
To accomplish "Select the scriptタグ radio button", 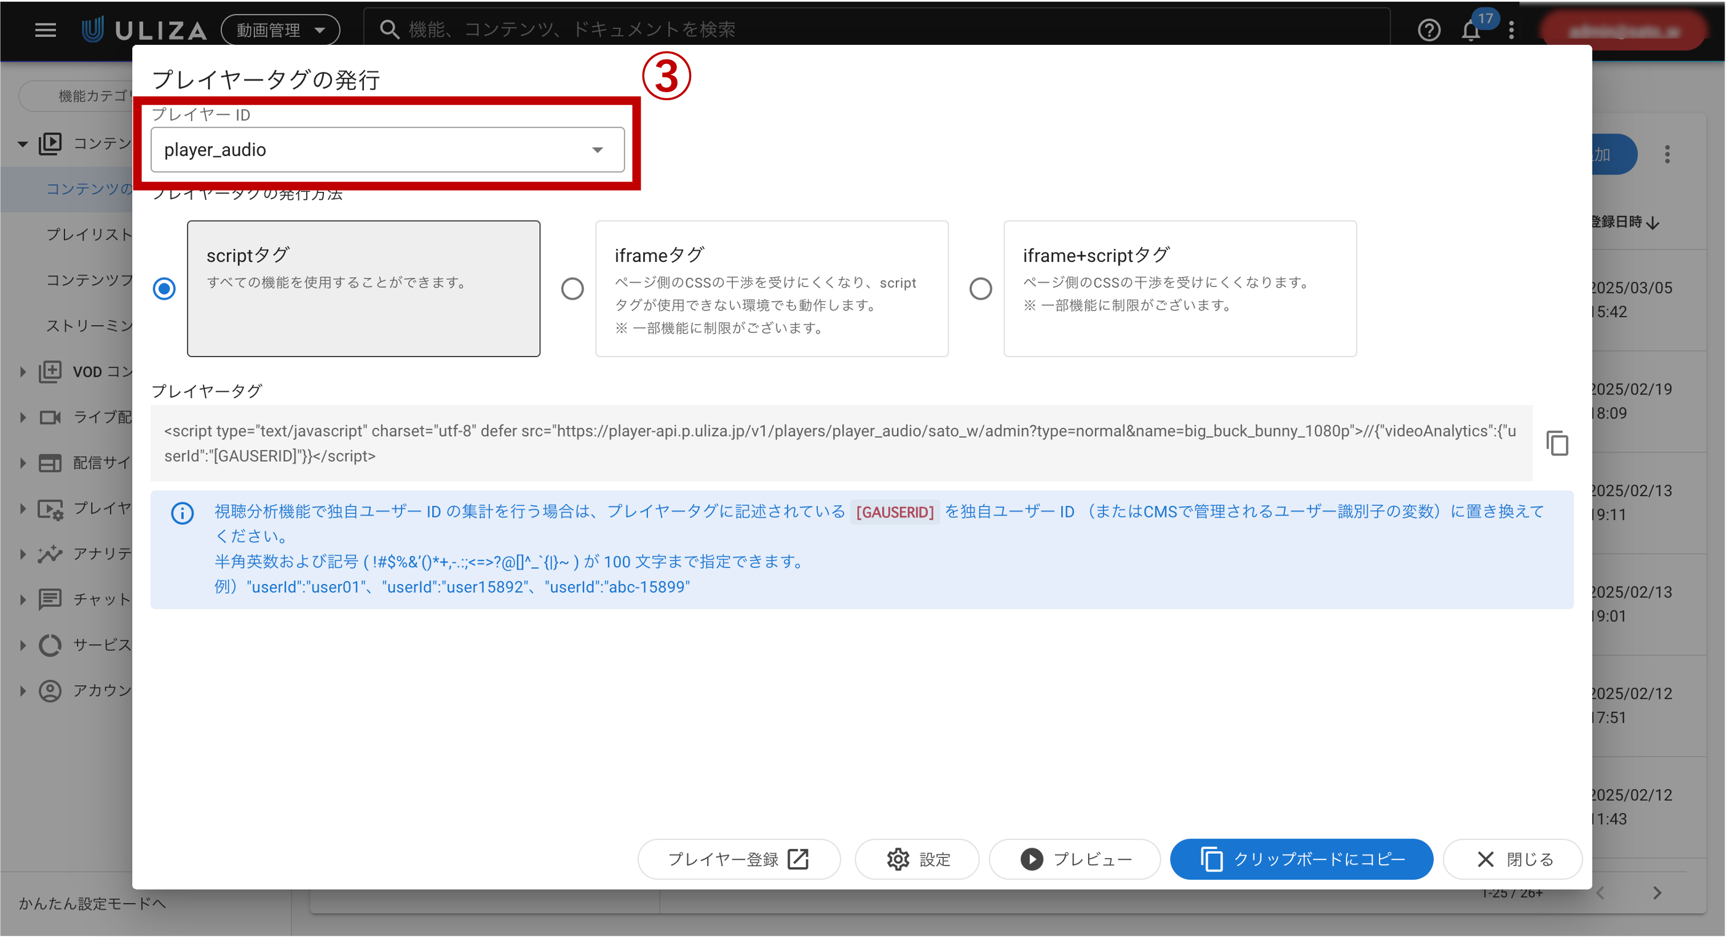I will point(164,288).
